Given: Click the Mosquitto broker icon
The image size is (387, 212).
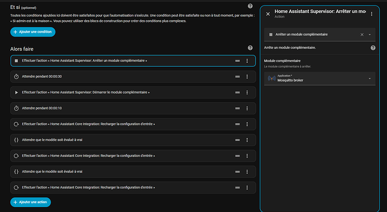Looking at the screenshot, I should [x=271, y=79].
